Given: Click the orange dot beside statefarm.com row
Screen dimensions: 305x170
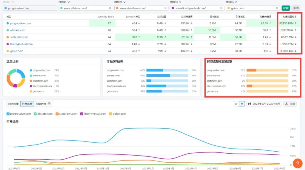Looking at the screenshot, I should point(8,37).
